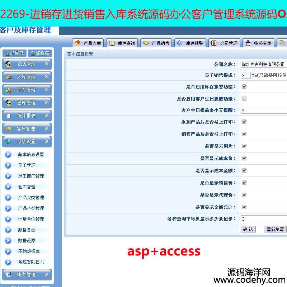Screen dimensions: 287x287
Task: Toggle 是否显示销售价 checkbox
Action: point(244,183)
